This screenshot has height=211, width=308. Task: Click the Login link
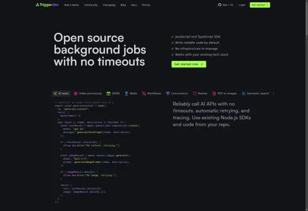click(242, 5)
